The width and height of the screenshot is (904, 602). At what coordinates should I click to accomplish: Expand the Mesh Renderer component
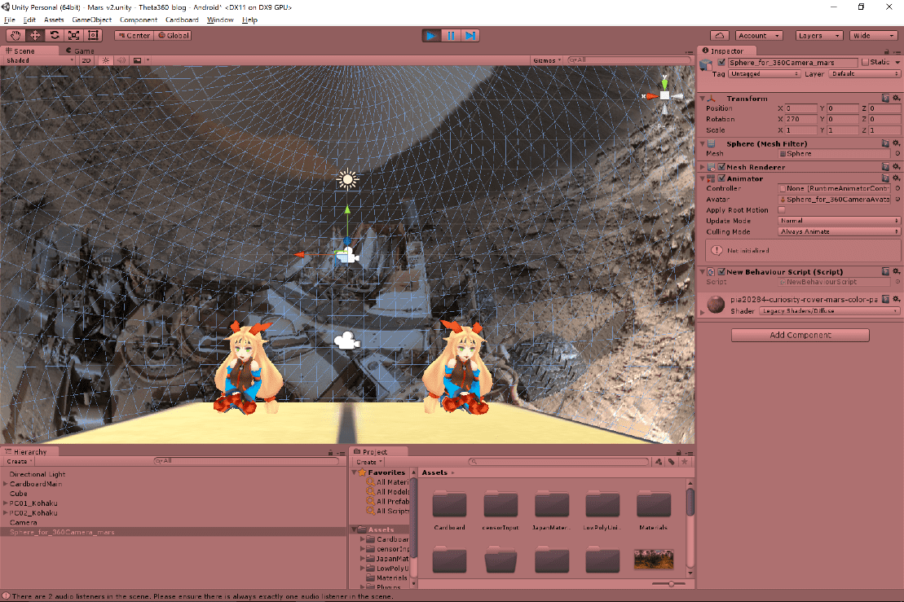[702, 167]
